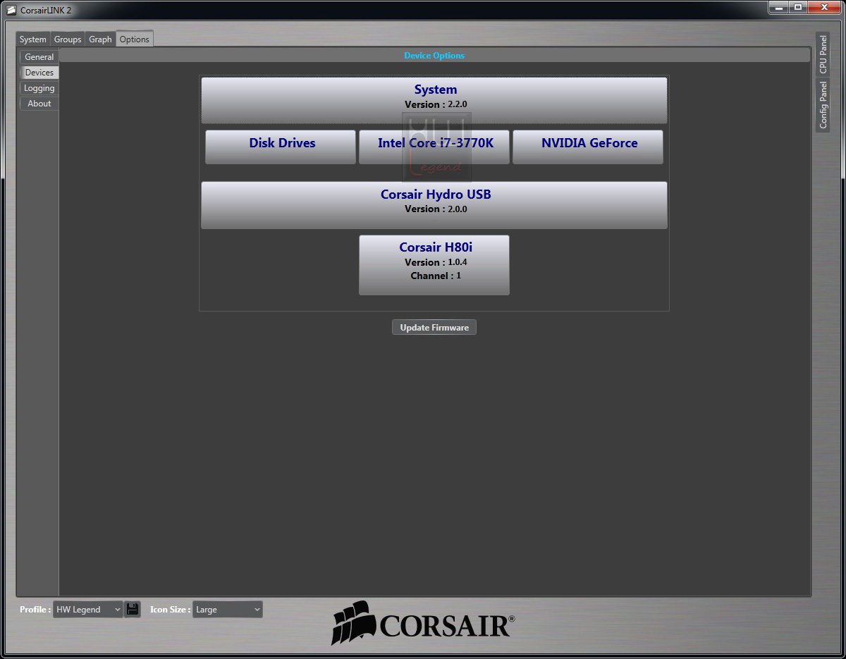Switch to the Graph tab

click(100, 39)
